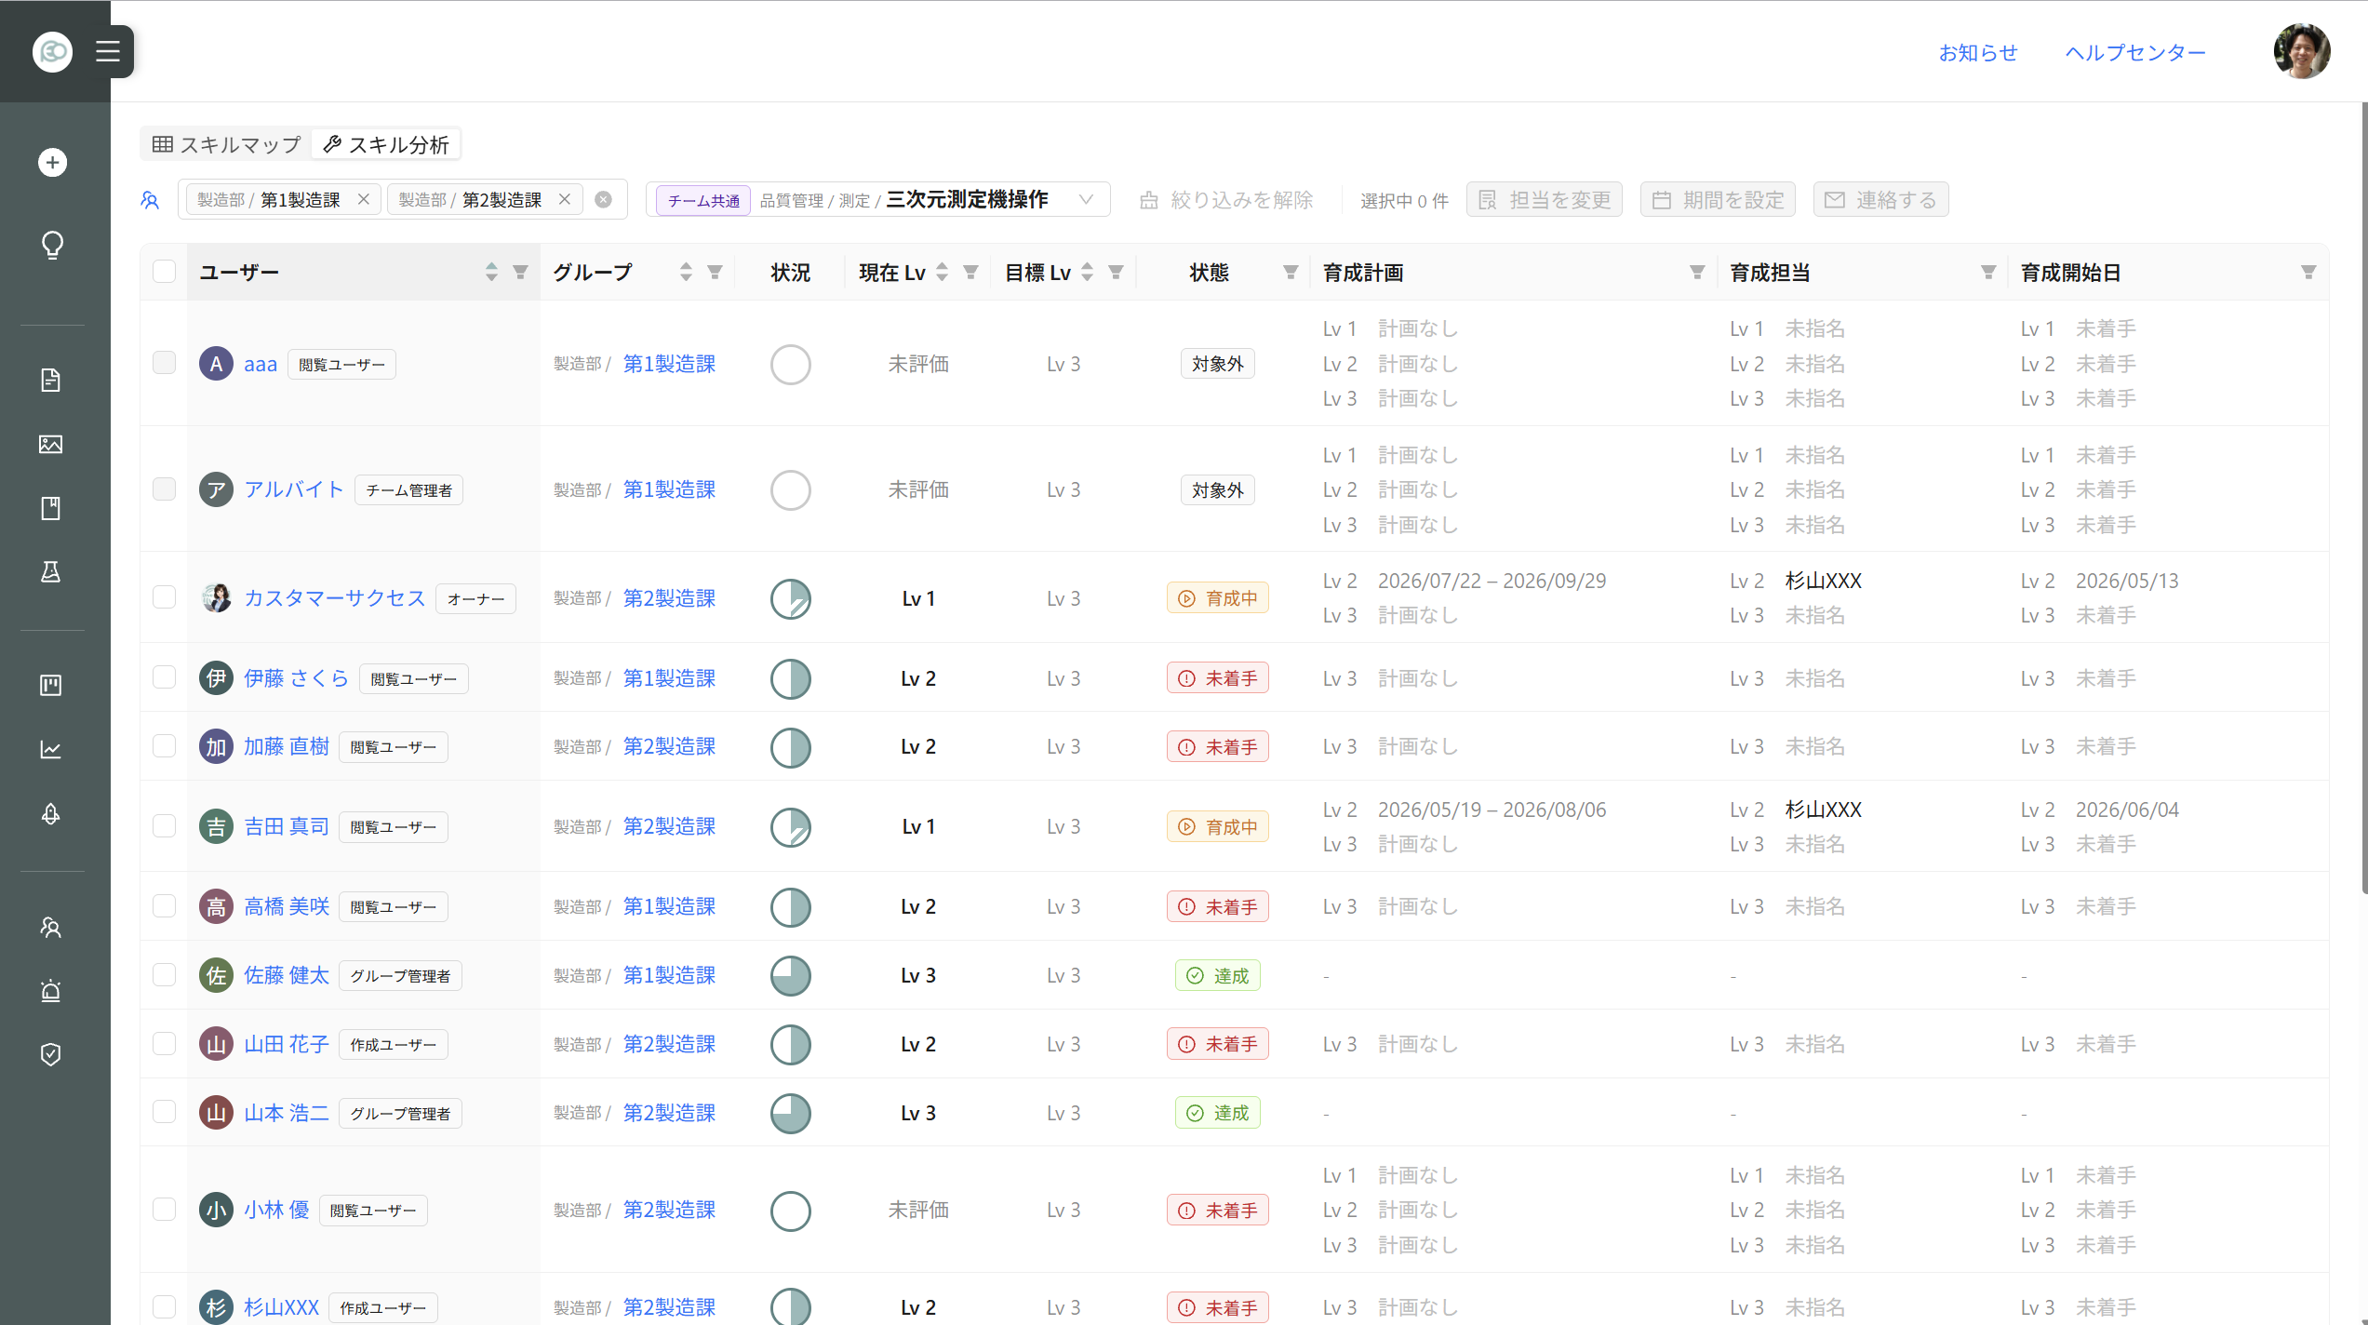Open filter for the 状態 column
The image size is (2368, 1325).
click(1291, 272)
